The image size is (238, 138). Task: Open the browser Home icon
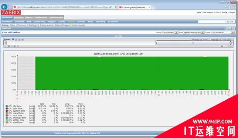point(225,7)
